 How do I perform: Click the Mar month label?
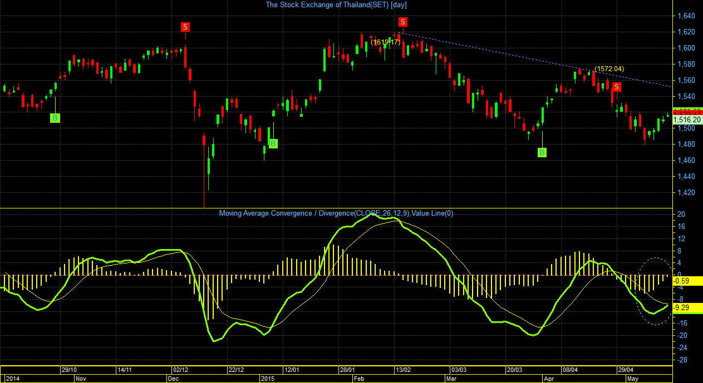pos(453,379)
